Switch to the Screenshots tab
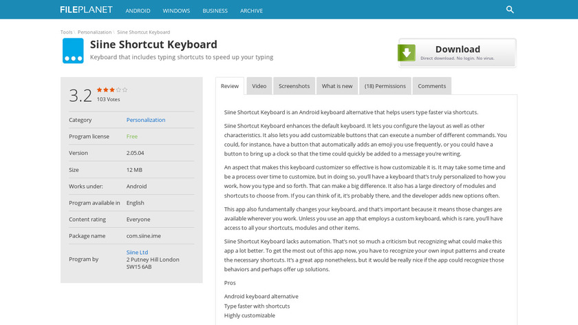The height and width of the screenshot is (325, 578). point(294,86)
